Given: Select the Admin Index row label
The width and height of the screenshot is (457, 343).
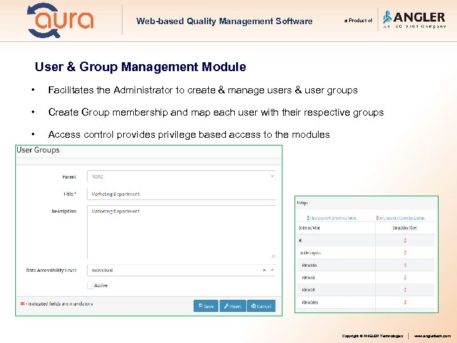Looking at the screenshot, I should coord(309,265).
